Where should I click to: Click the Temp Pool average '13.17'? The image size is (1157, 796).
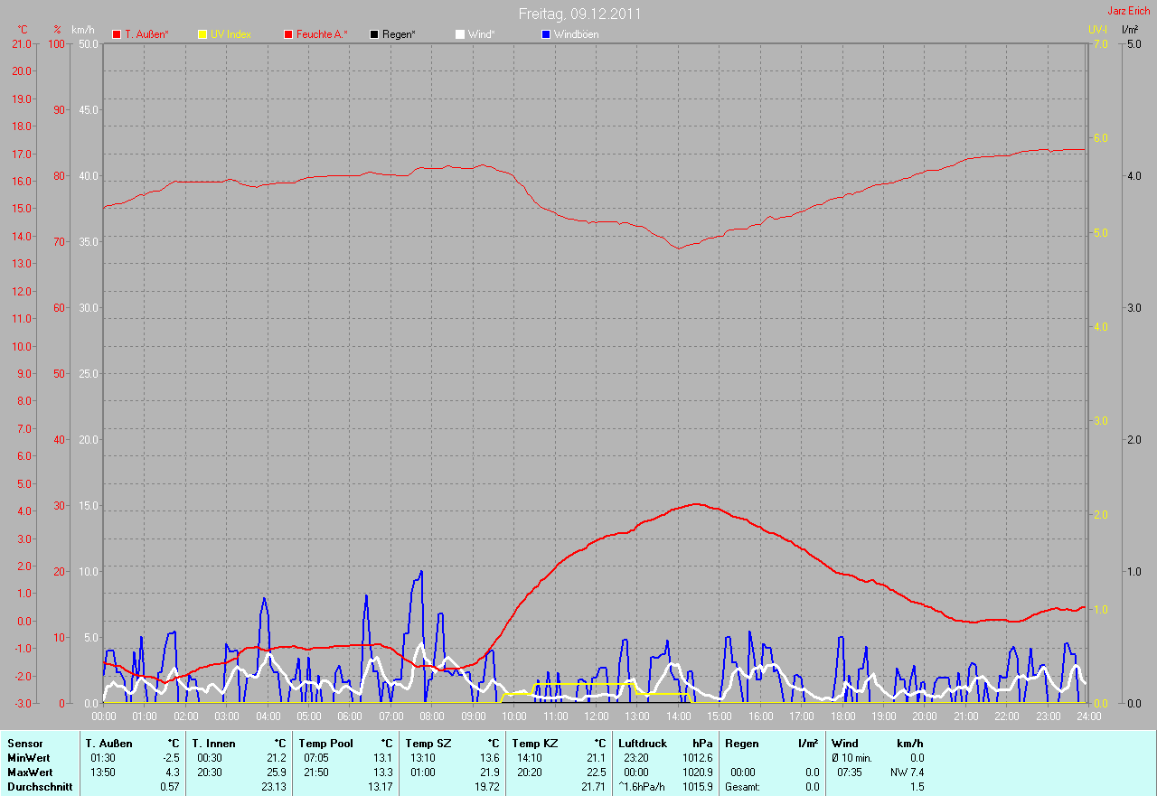381,787
